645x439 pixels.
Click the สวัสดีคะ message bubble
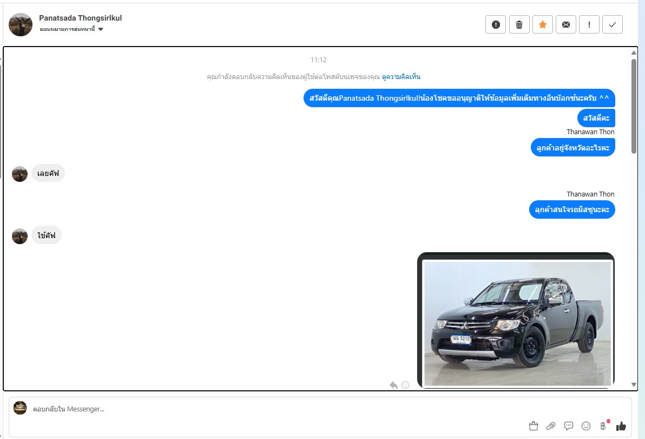596,118
